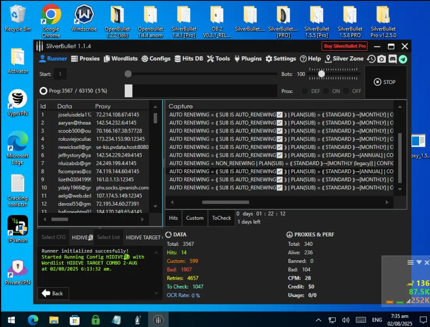This screenshot has width=430, height=327.
Task: Click the Proxy column header
Action: [x=103, y=106]
